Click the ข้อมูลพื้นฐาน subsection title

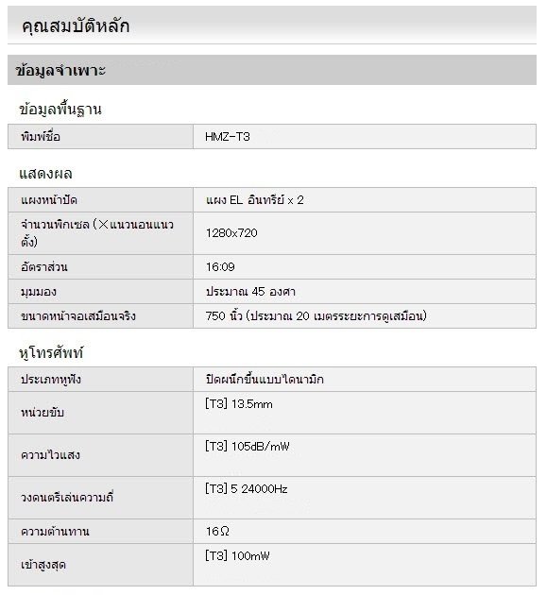[60, 110]
